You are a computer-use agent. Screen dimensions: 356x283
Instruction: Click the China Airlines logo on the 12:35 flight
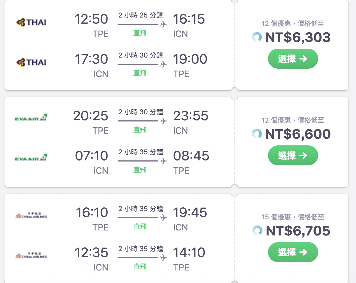31,255
